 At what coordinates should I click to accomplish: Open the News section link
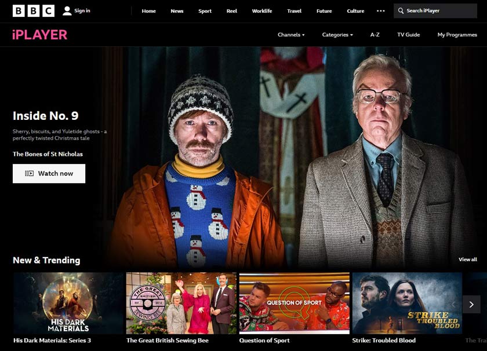[177, 11]
